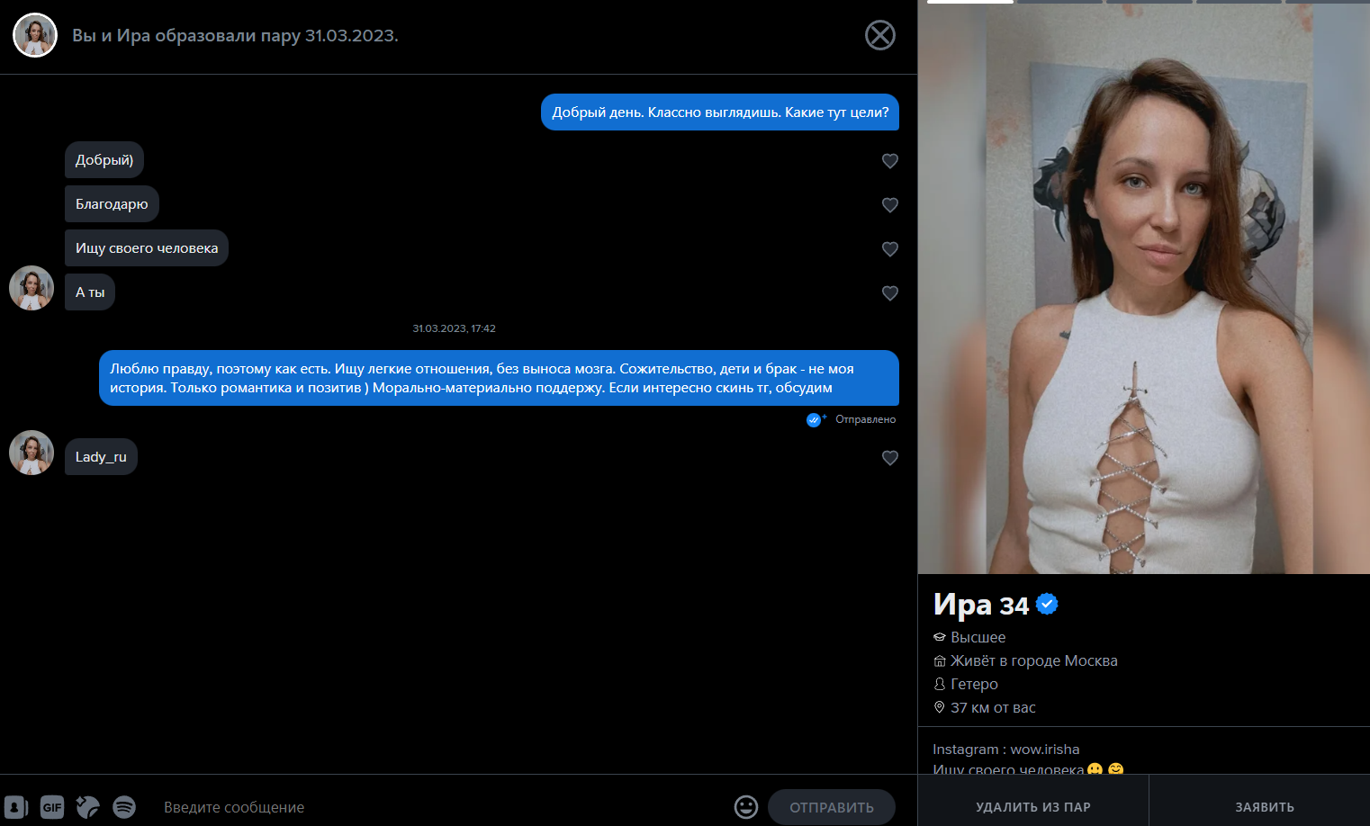The image size is (1370, 826).
Task: Close the chat with the X icon
Action: (880, 35)
